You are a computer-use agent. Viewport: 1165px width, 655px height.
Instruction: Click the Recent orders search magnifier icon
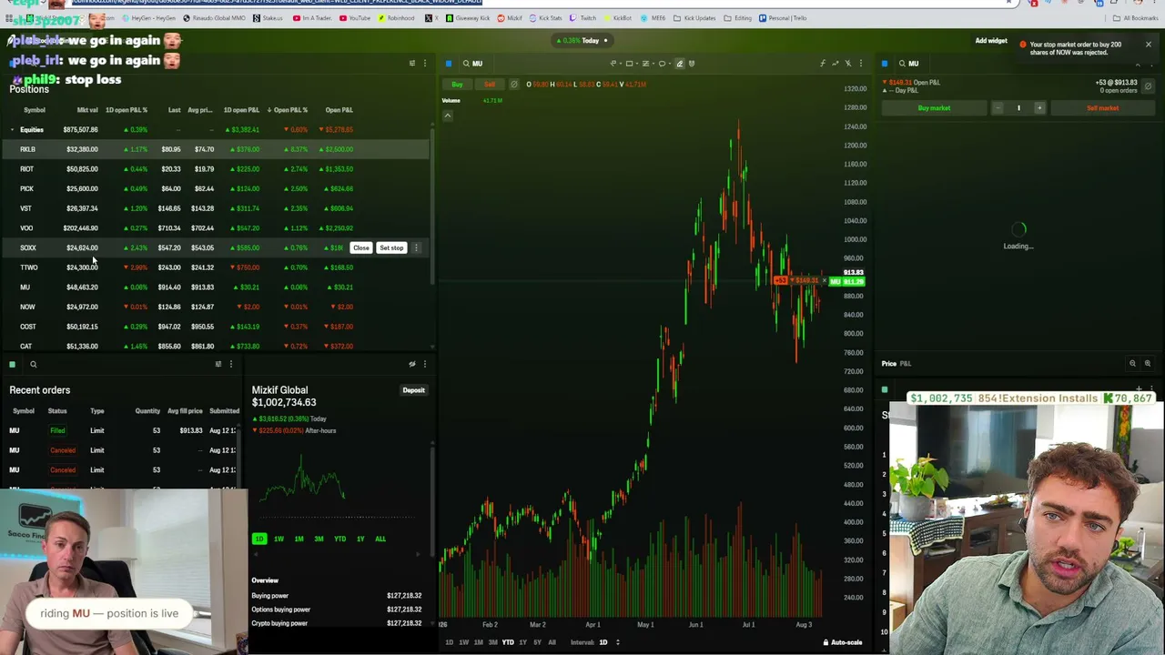[34, 365]
